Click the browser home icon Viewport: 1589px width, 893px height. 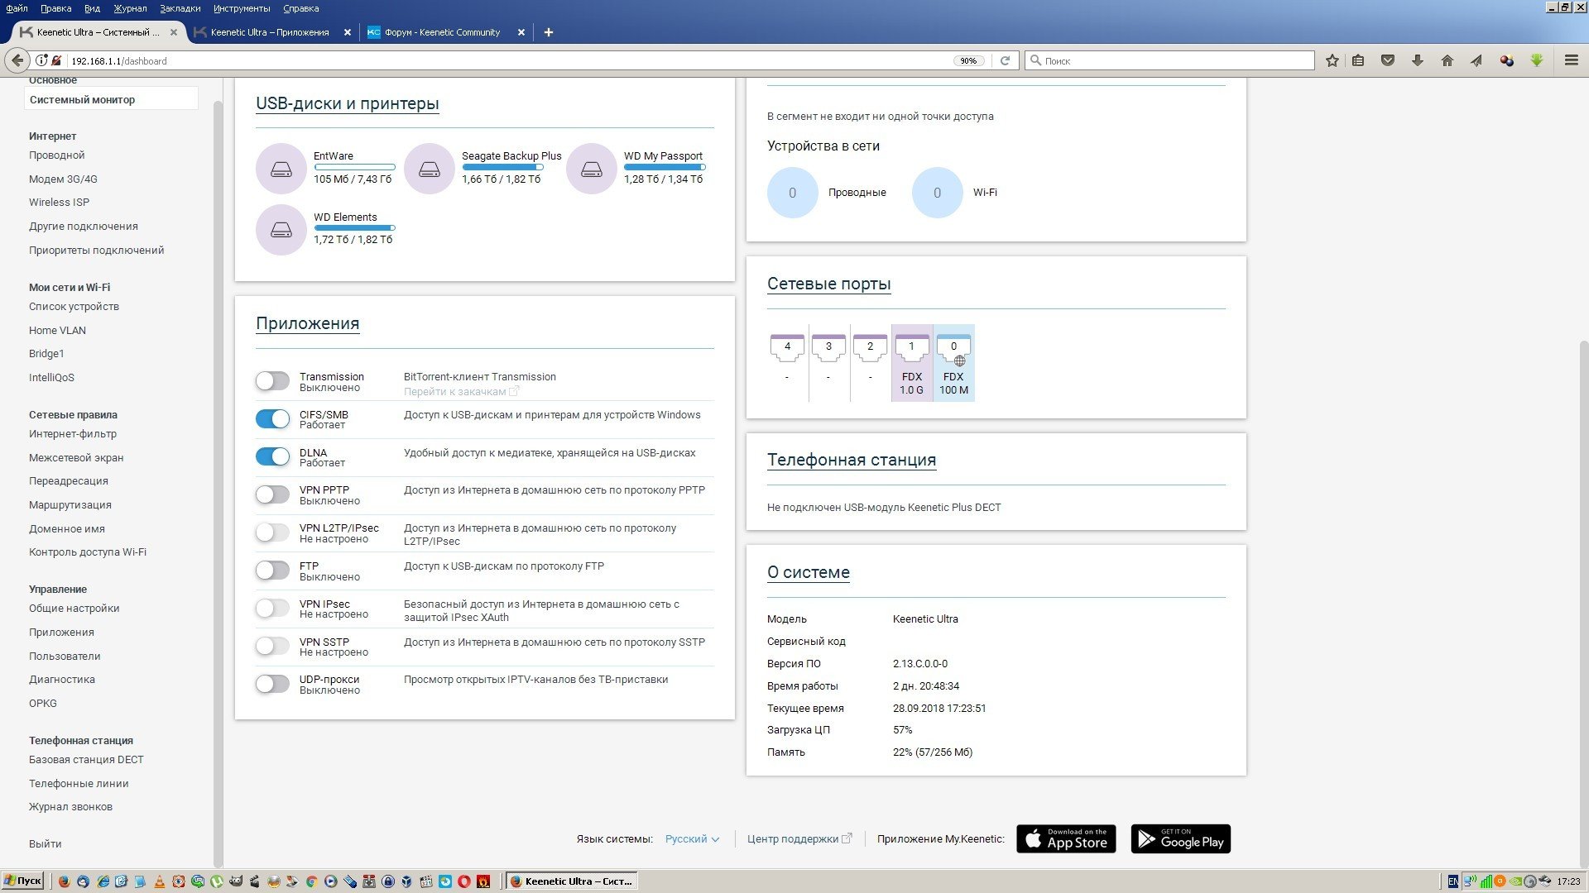click(x=1447, y=60)
